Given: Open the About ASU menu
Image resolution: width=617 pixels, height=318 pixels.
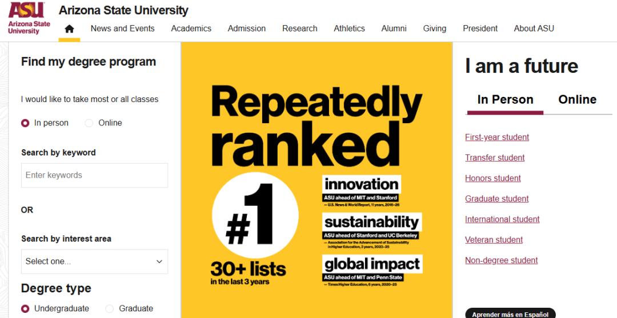Looking at the screenshot, I should pos(534,28).
